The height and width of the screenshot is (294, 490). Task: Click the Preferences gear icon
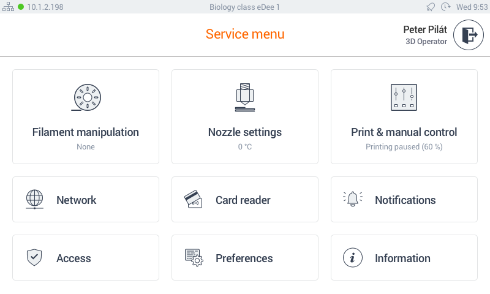(194, 258)
